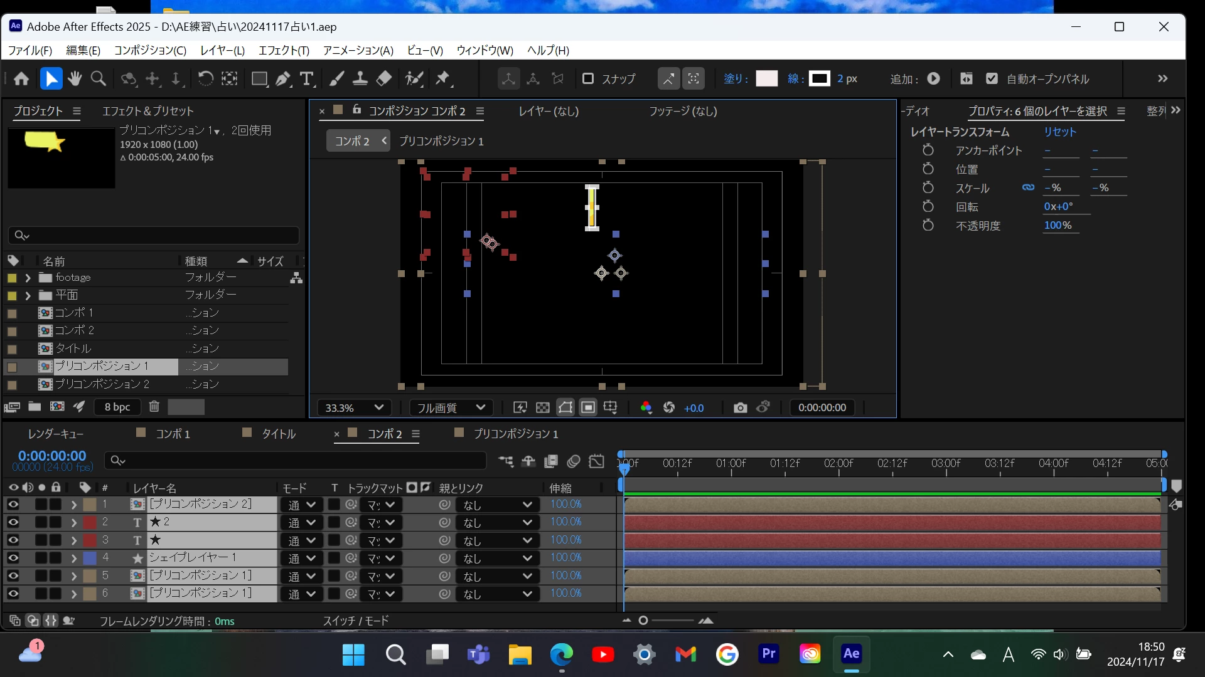
Task: Select the Zoom magnifier tool
Action: click(x=99, y=79)
